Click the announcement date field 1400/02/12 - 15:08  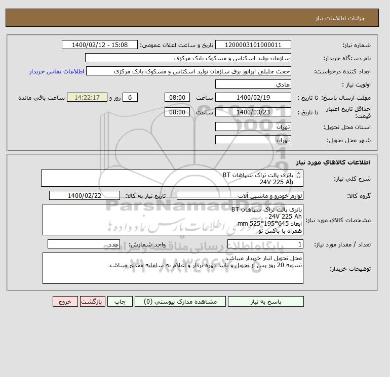[x=99, y=45]
